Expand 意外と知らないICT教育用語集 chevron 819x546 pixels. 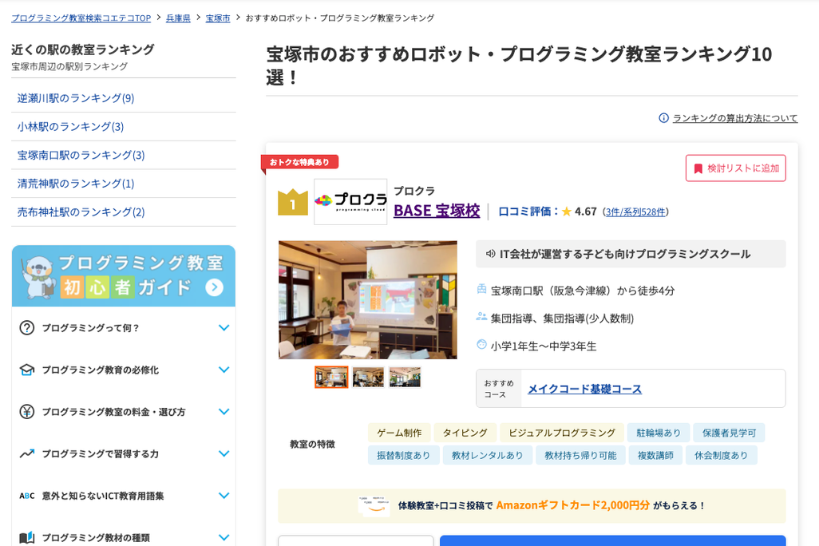(224, 496)
